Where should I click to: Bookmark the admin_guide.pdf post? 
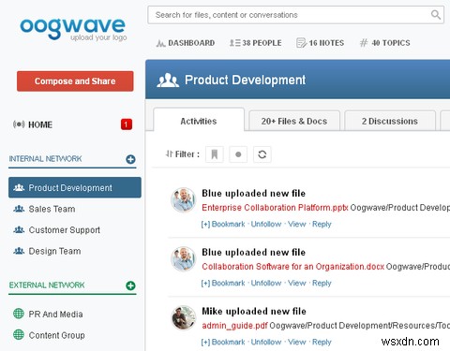(x=223, y=342)
